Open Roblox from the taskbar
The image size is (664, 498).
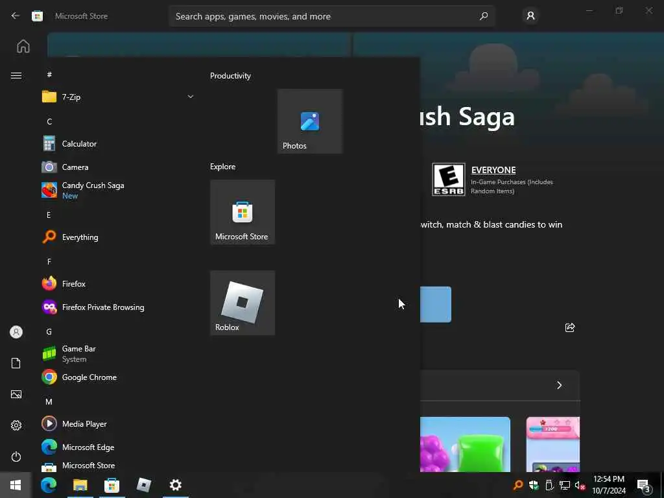pos(143,485)
